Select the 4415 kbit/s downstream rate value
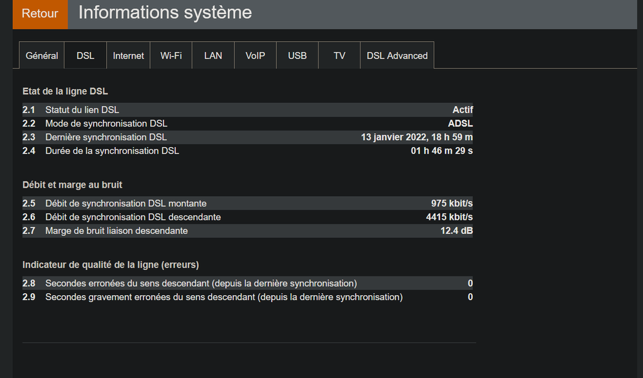 click(449, 217)
